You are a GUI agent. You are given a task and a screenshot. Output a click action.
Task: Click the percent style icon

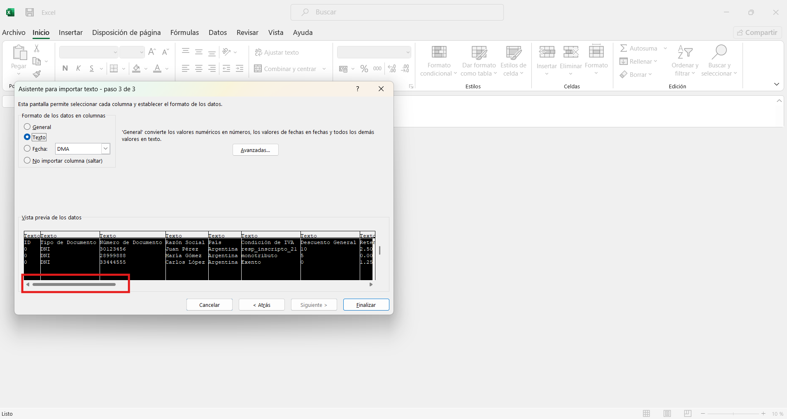[364, 69]
